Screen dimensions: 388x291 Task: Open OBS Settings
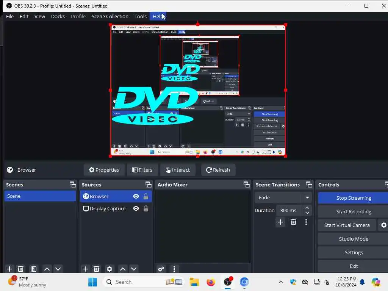[x=354, y=252]
